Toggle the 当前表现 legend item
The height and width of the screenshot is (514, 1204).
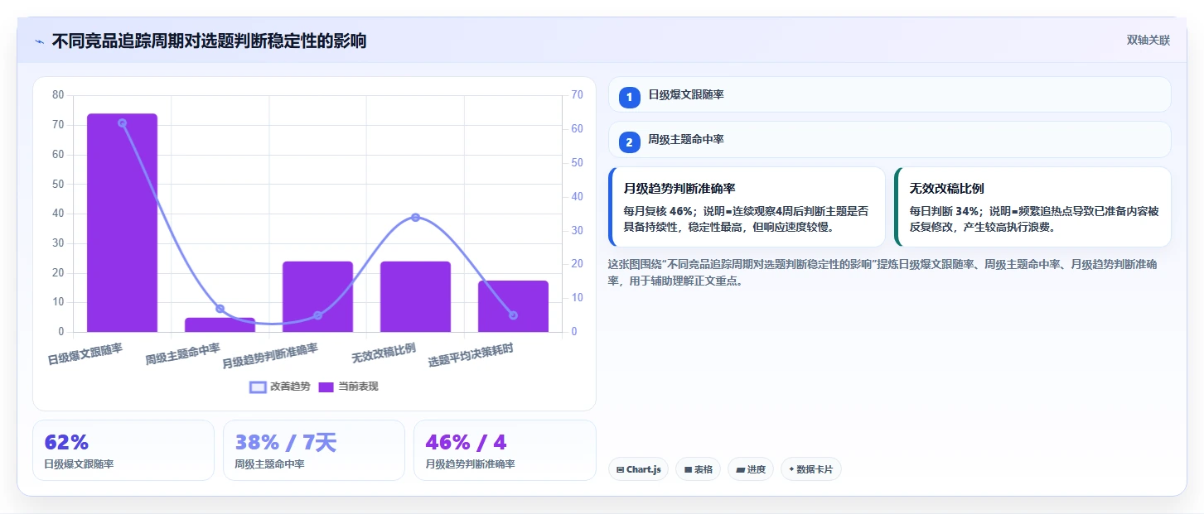point(349,387)
